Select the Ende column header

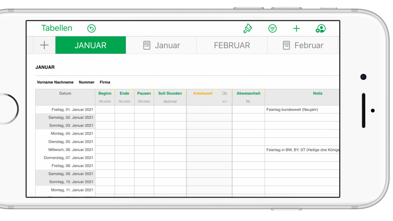coord(124,93)
